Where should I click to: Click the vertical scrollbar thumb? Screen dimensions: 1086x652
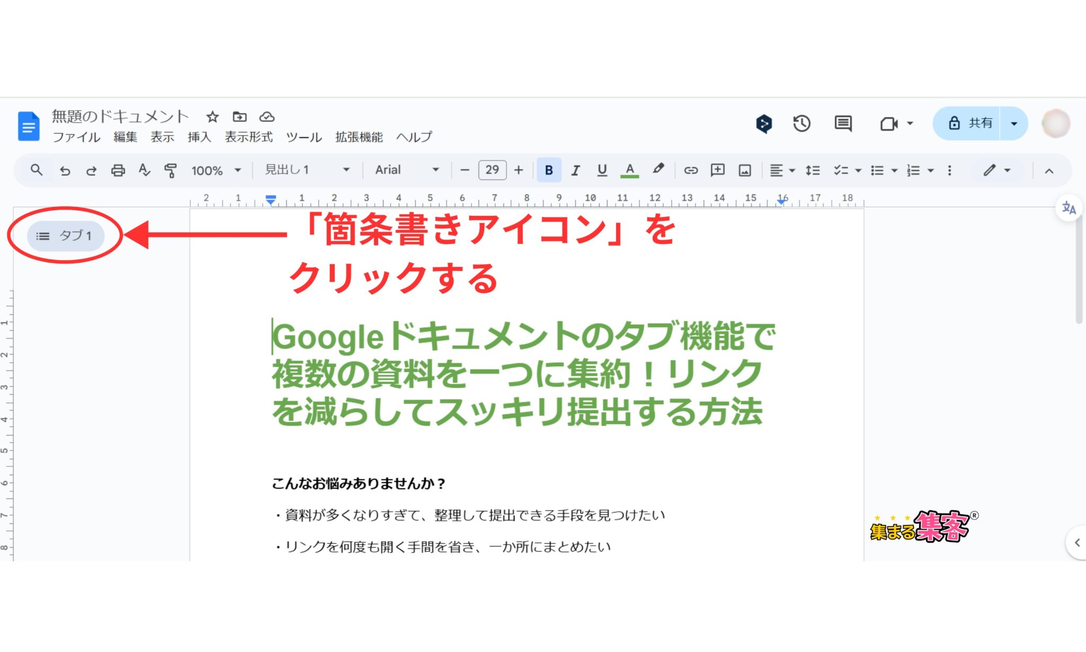[1079, 269]
